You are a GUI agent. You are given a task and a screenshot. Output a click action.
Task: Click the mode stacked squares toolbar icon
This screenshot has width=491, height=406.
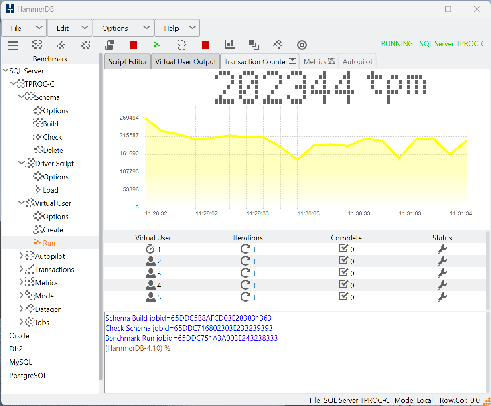254,45
